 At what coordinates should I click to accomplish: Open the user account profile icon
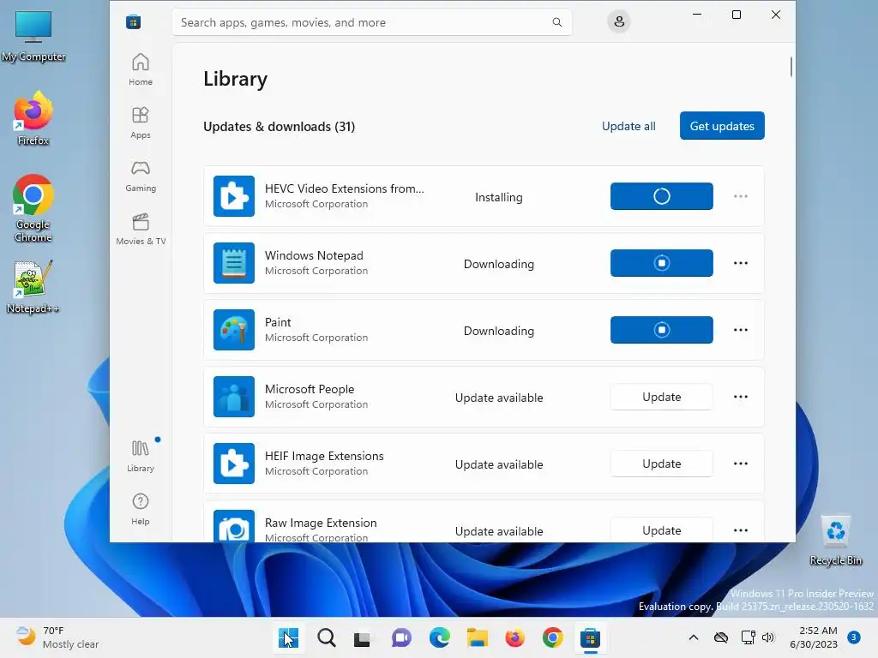[x=619, y=21]
